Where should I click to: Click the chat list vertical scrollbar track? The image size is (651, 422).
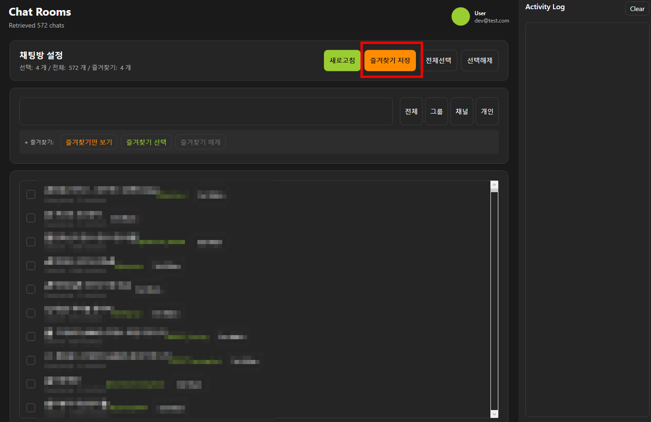tap(495, 299)
